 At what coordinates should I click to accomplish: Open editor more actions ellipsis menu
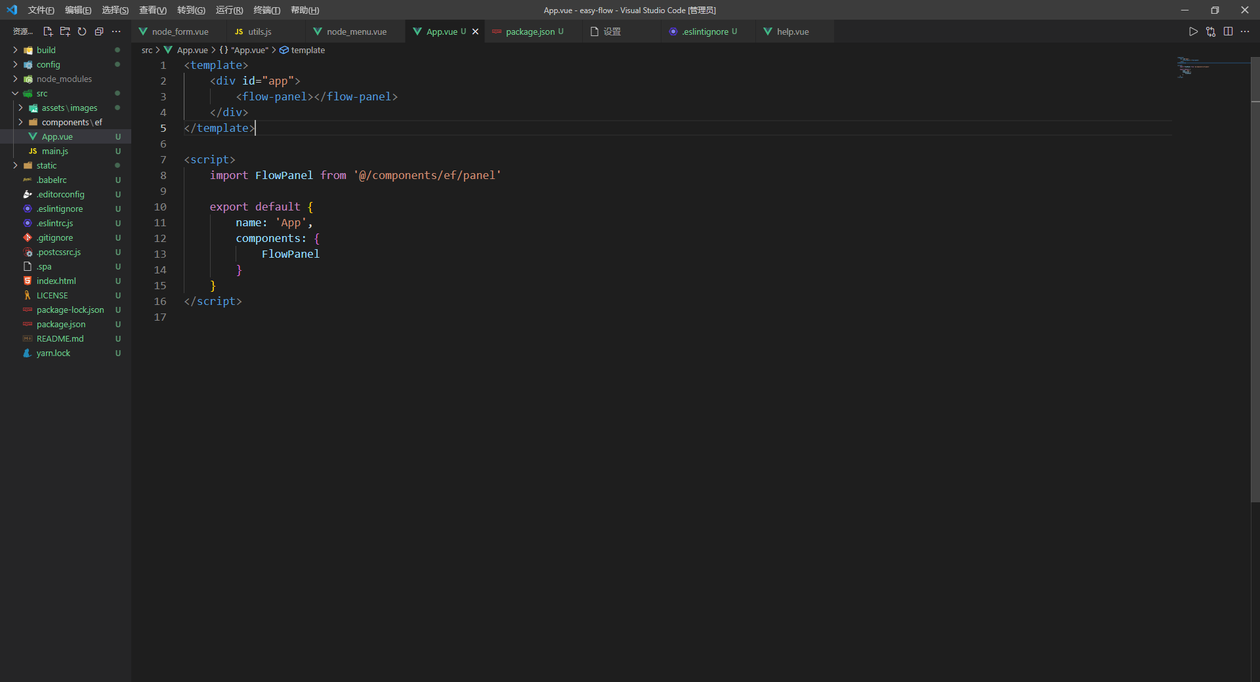1245,31
